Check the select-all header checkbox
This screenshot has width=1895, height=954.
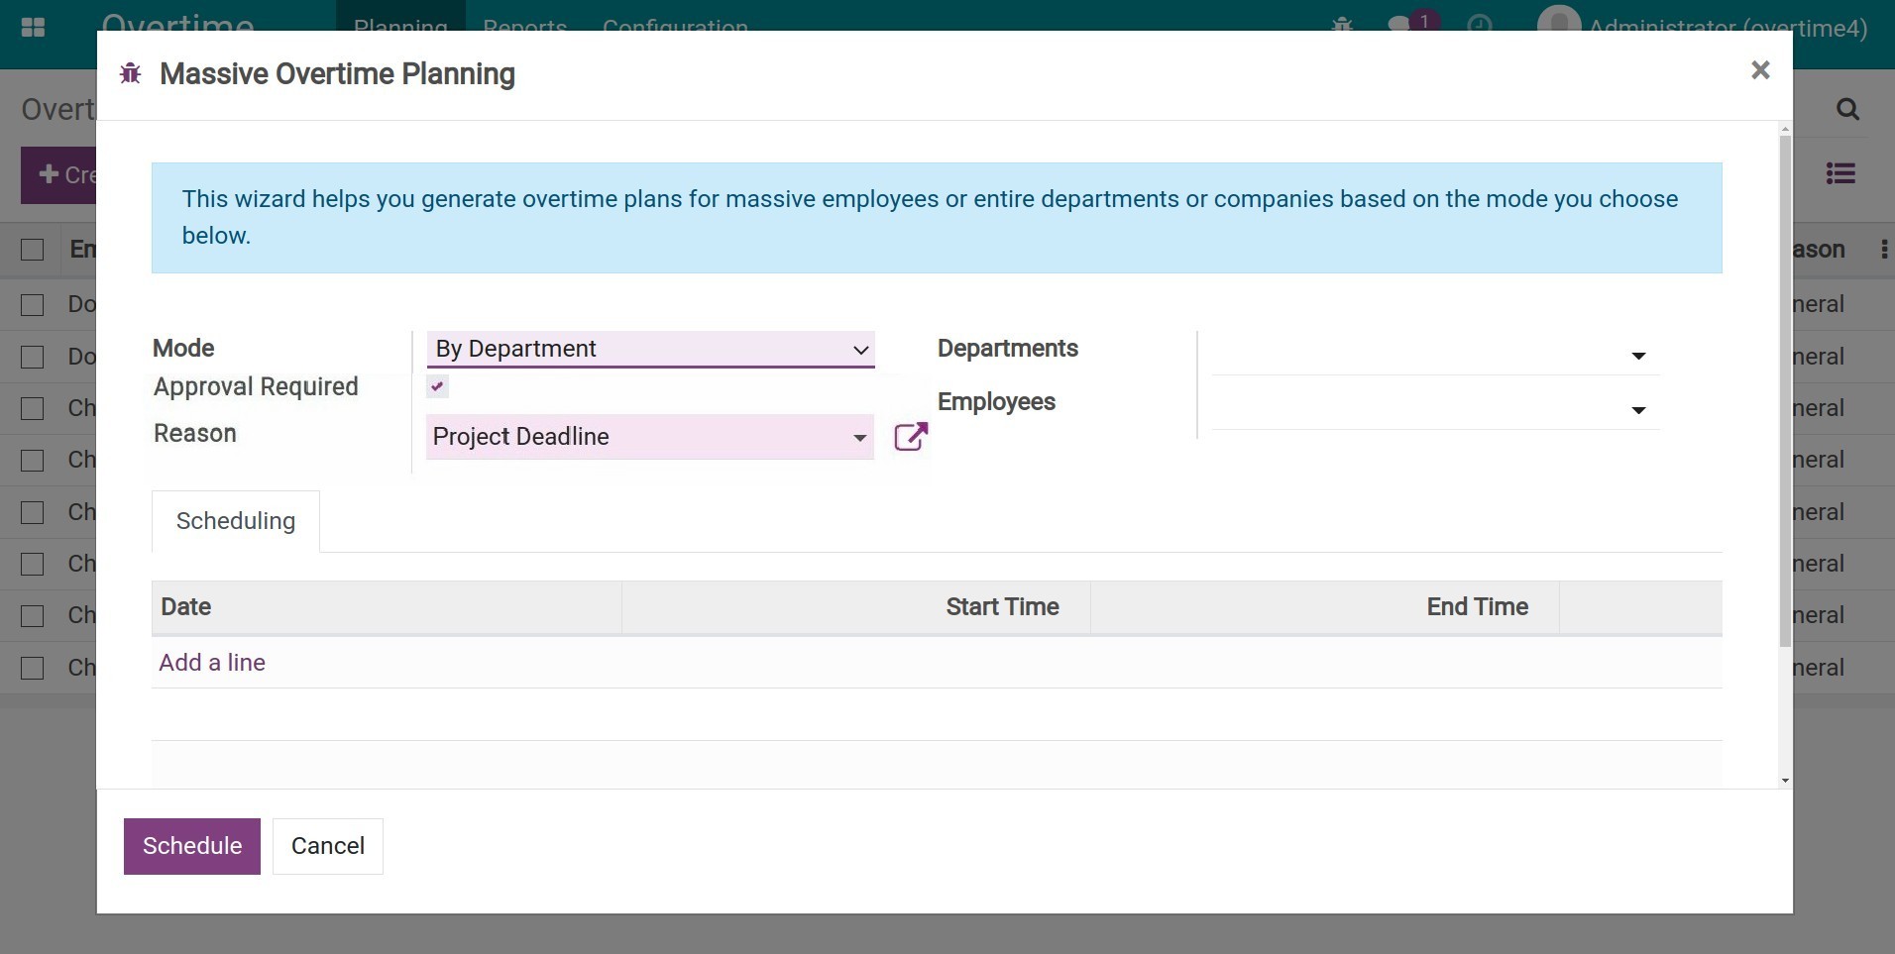[33, 250]
